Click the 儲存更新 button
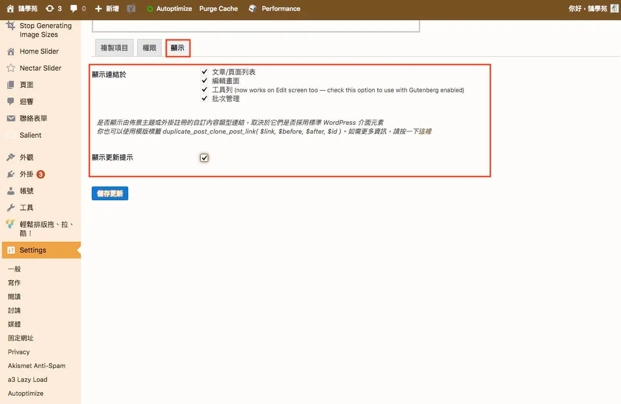Viewport: 621px width, 404px height. click(110, 193)
